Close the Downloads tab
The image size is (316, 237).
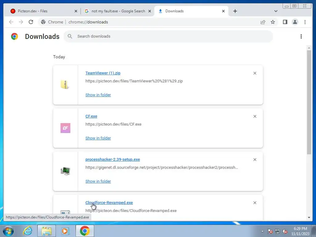click(223, 11)
